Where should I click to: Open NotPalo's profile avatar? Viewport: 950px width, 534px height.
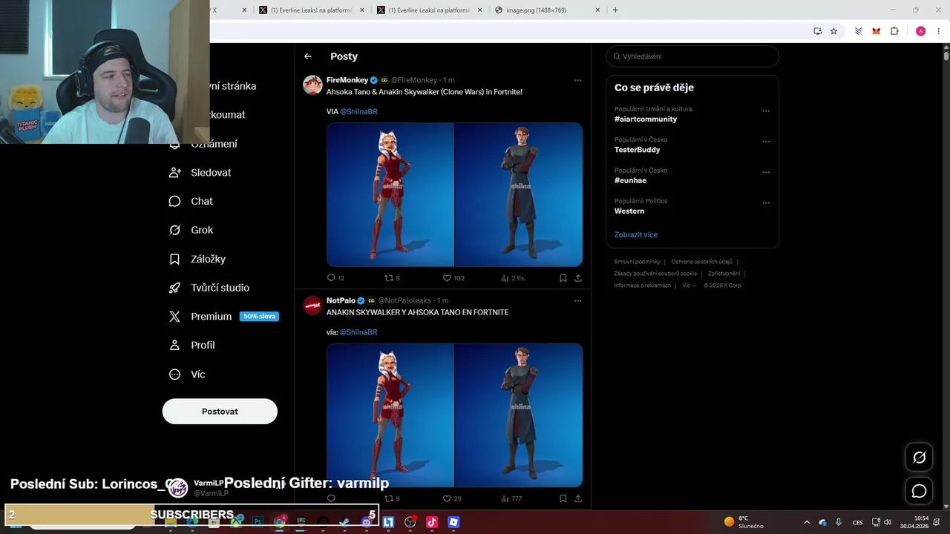point(312,305)
